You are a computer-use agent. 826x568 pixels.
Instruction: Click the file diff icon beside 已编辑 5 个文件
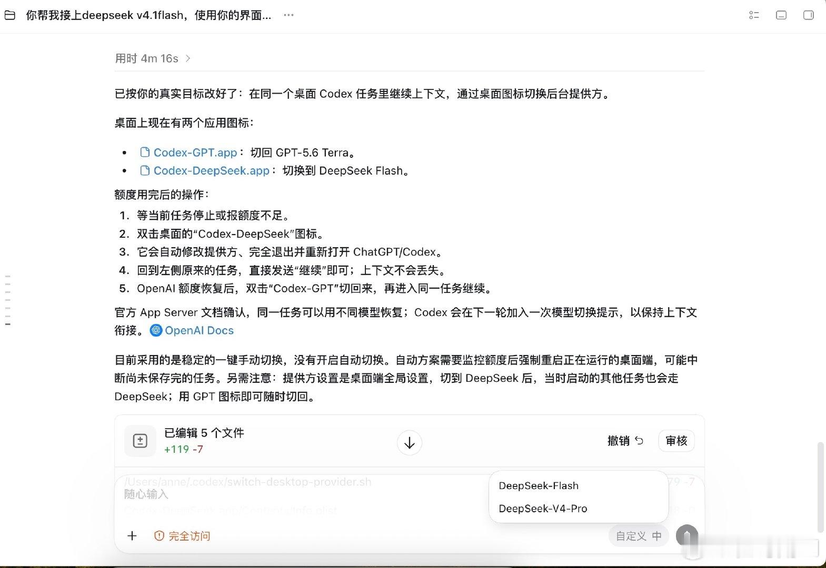click(140, 441)
